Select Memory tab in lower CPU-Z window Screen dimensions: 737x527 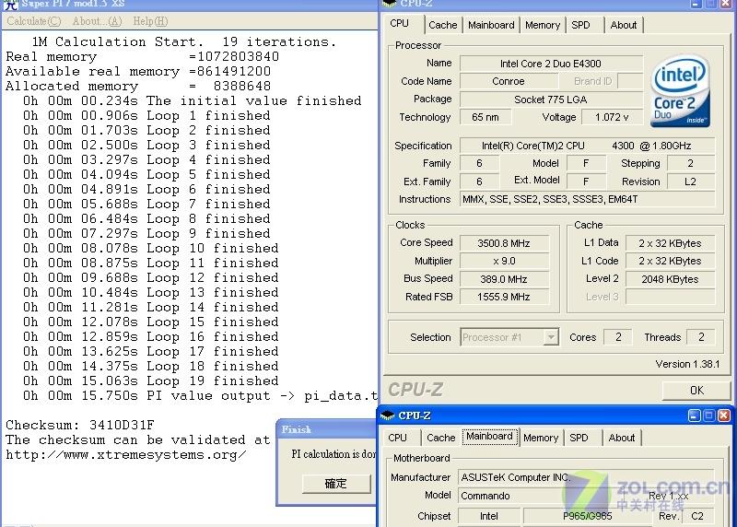(541, 438)
